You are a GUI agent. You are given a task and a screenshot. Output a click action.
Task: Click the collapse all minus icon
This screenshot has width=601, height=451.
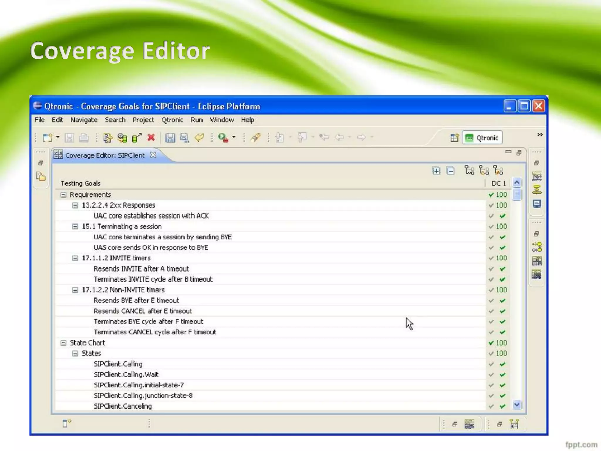(x=450, y=171)
